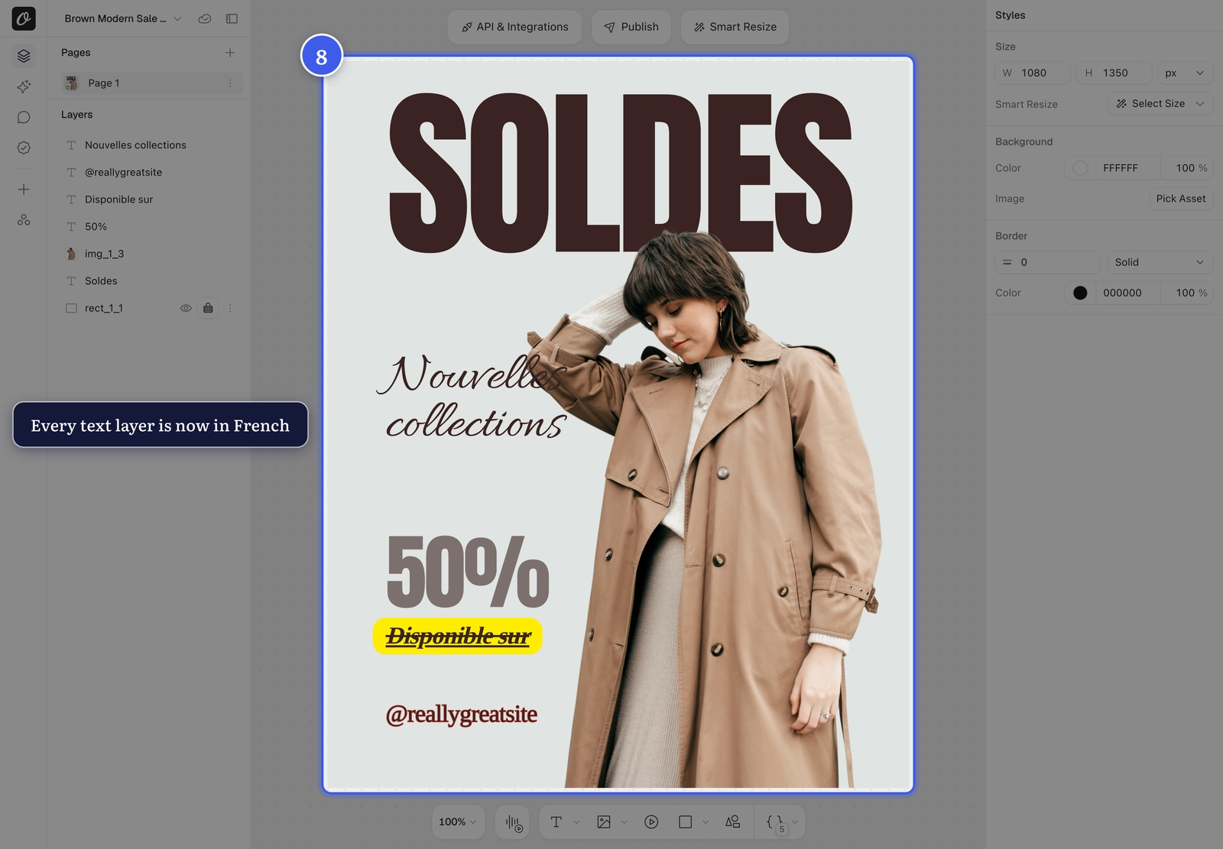Click the app logo icon
This screenshot has width=1223, height=849.
[24, 18]
